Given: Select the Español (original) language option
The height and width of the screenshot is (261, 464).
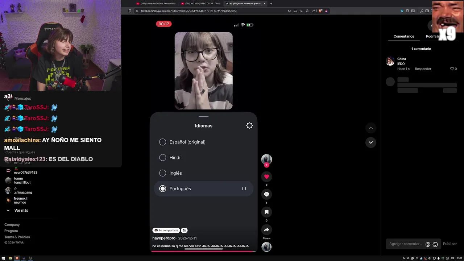Looking at the screenshot, I should point(203,142).
